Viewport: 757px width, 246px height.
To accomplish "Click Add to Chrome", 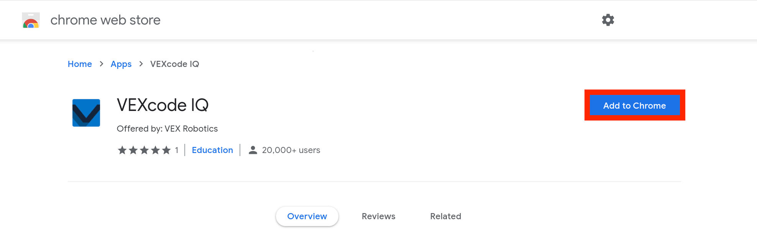I will 634,106.
